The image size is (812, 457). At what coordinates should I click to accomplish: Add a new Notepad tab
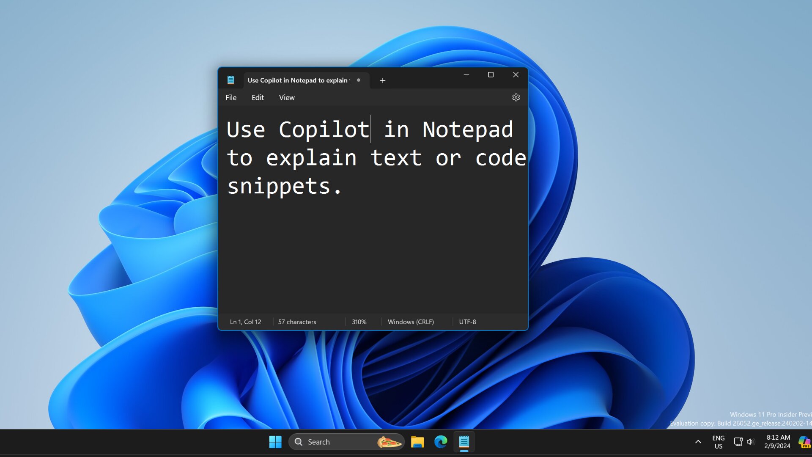(382, 80)
